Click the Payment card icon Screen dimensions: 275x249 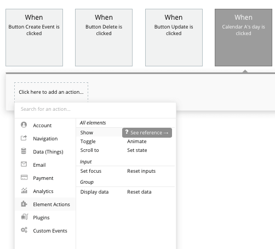click(24, 177)
